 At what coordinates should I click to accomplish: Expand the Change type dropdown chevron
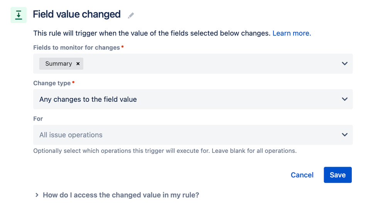point(344,99)
